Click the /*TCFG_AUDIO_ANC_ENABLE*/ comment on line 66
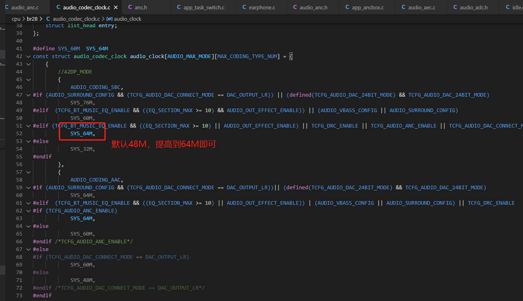Image resolution: width=523 pixels, height=301 pixels. click(94, 242)
